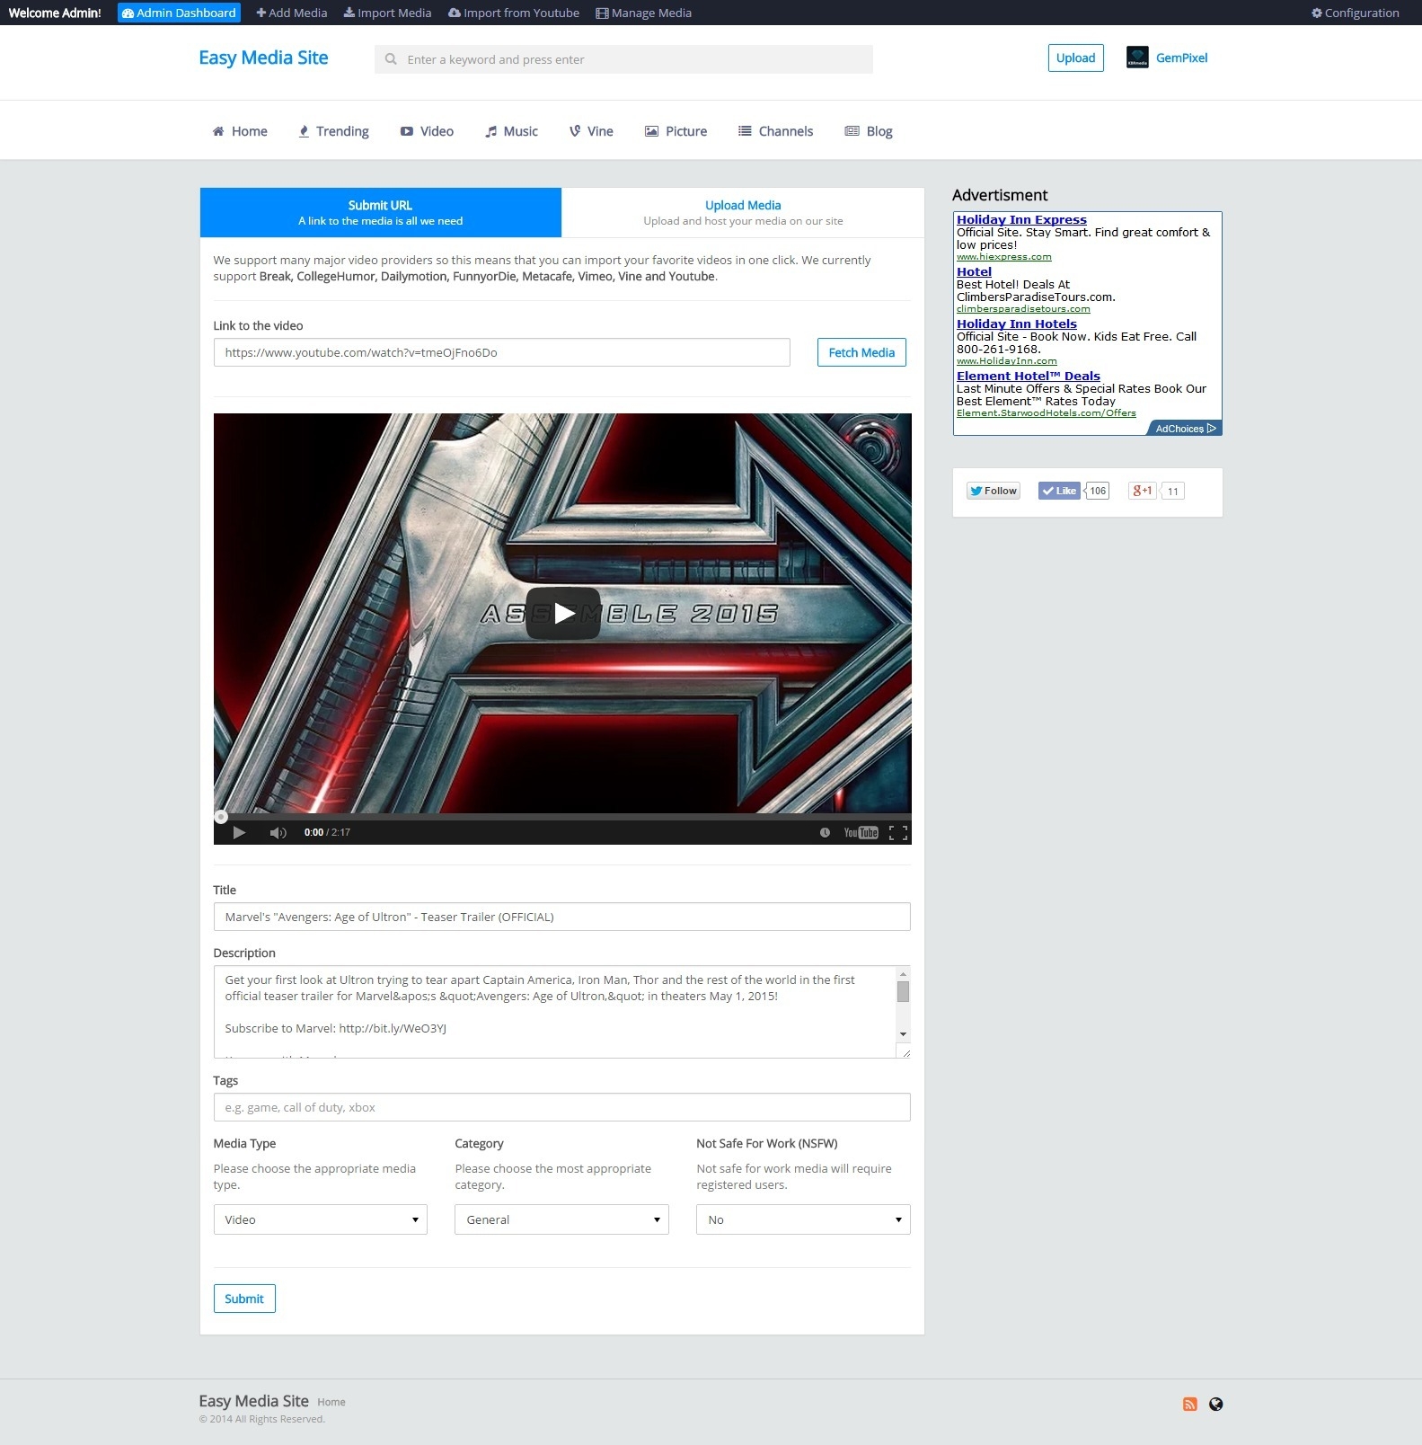Click the header Upload button
1422x1445 pixels.
coord(1075,58)
